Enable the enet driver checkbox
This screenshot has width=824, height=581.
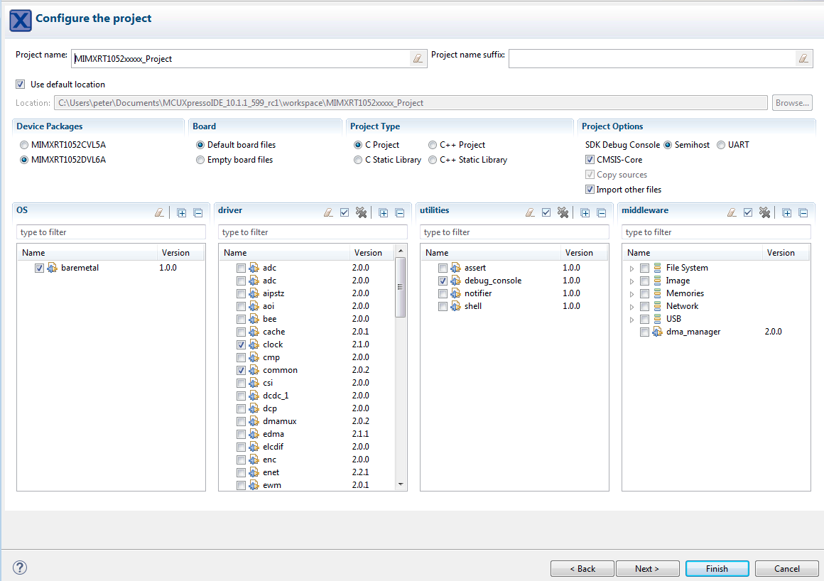click(242, 473)
